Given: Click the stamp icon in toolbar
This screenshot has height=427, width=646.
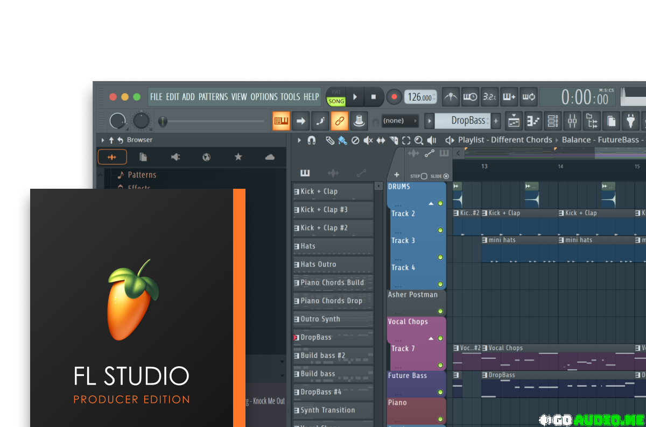Looking at the screenshot, I should (359, 121).
